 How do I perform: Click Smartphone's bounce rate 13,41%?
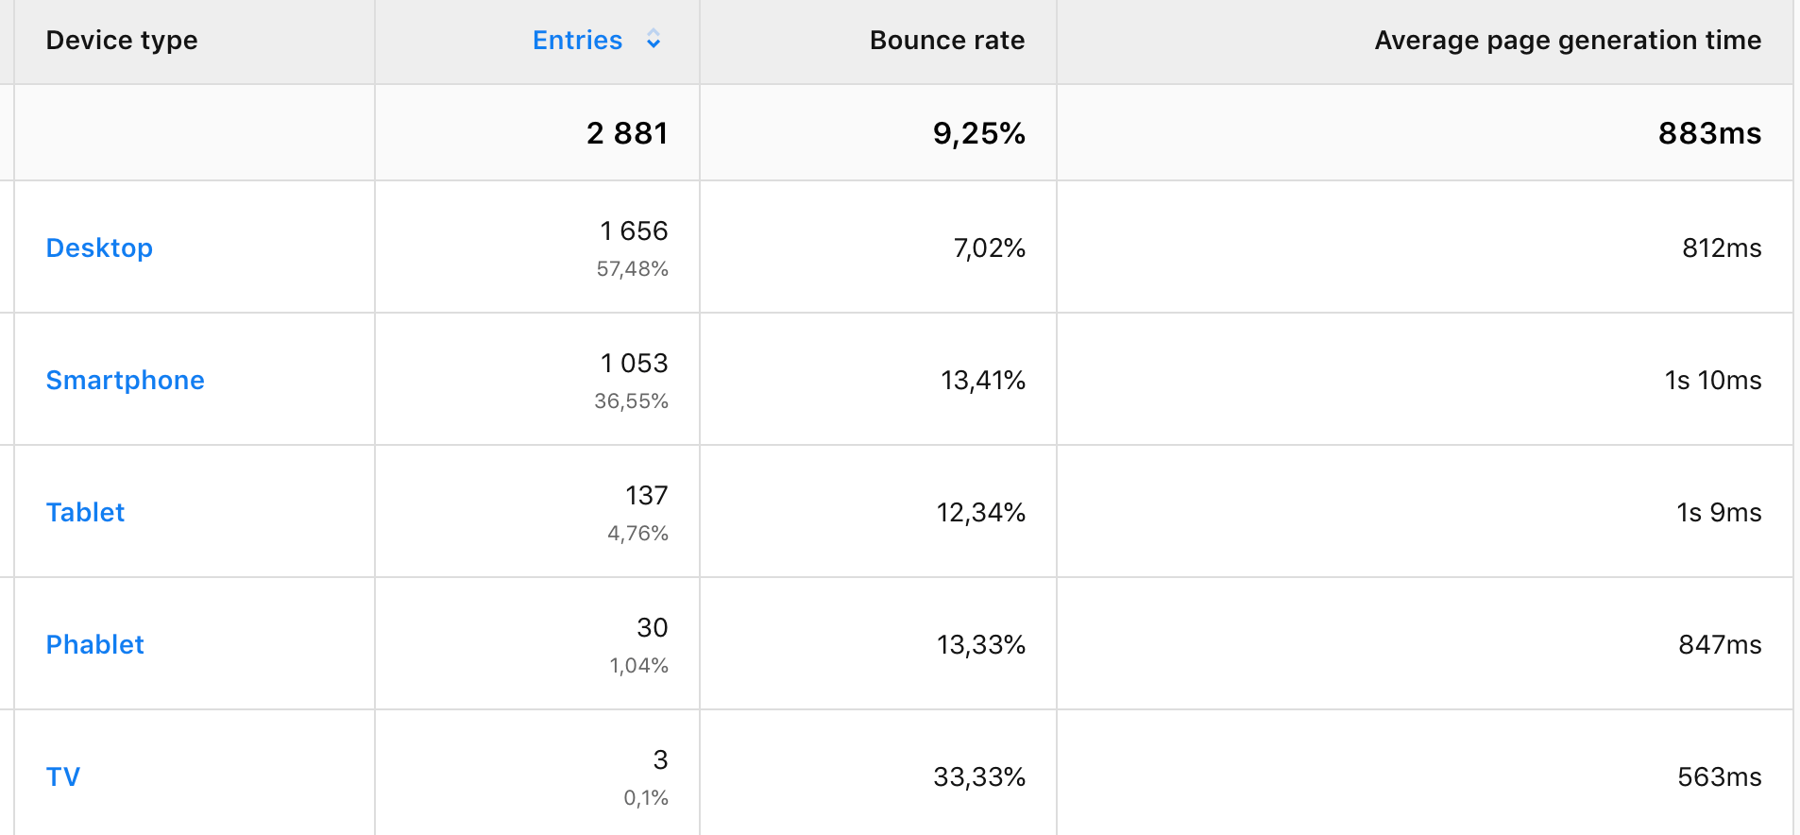982,380
